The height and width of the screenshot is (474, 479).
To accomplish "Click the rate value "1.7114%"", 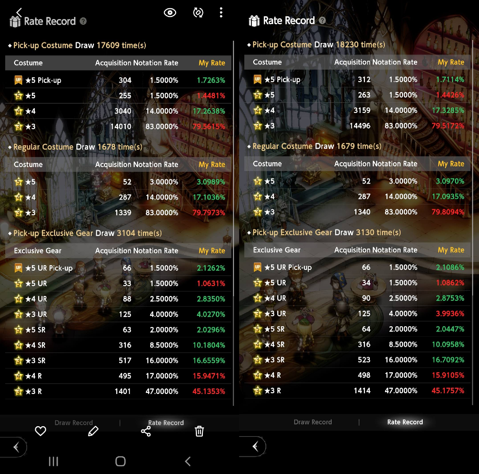I will click(450, 79).
